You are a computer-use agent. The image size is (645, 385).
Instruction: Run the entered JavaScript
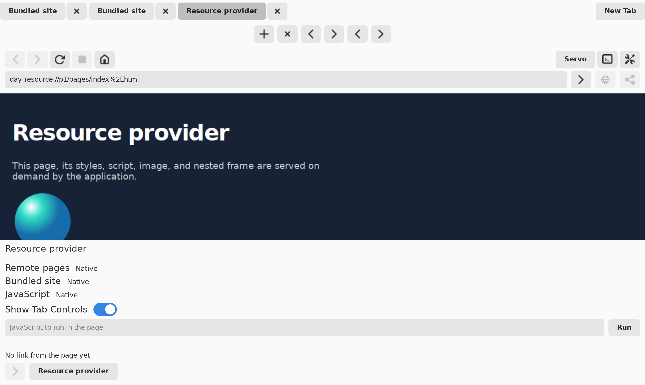[624, 328]
